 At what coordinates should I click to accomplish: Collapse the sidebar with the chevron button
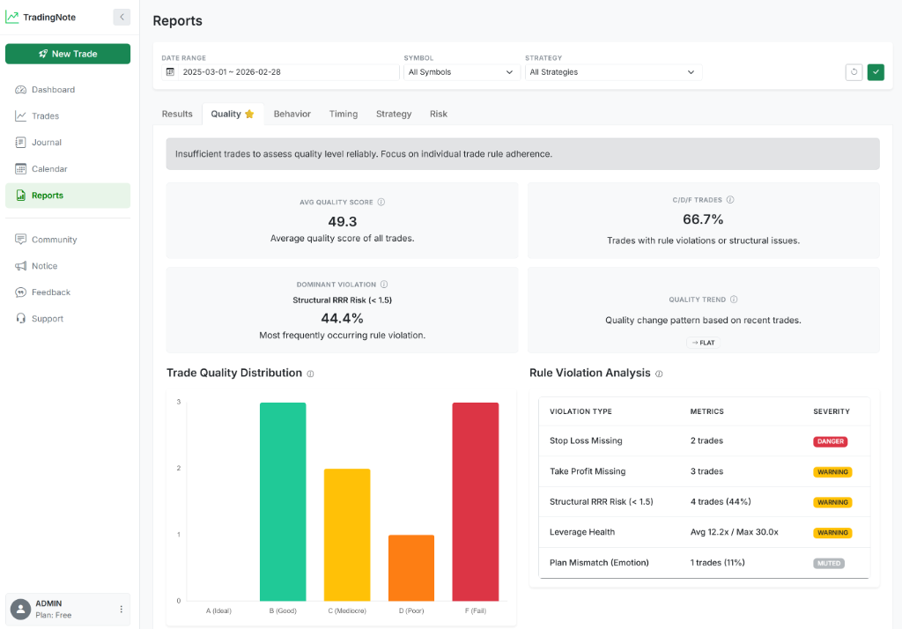tap(122, 18)
